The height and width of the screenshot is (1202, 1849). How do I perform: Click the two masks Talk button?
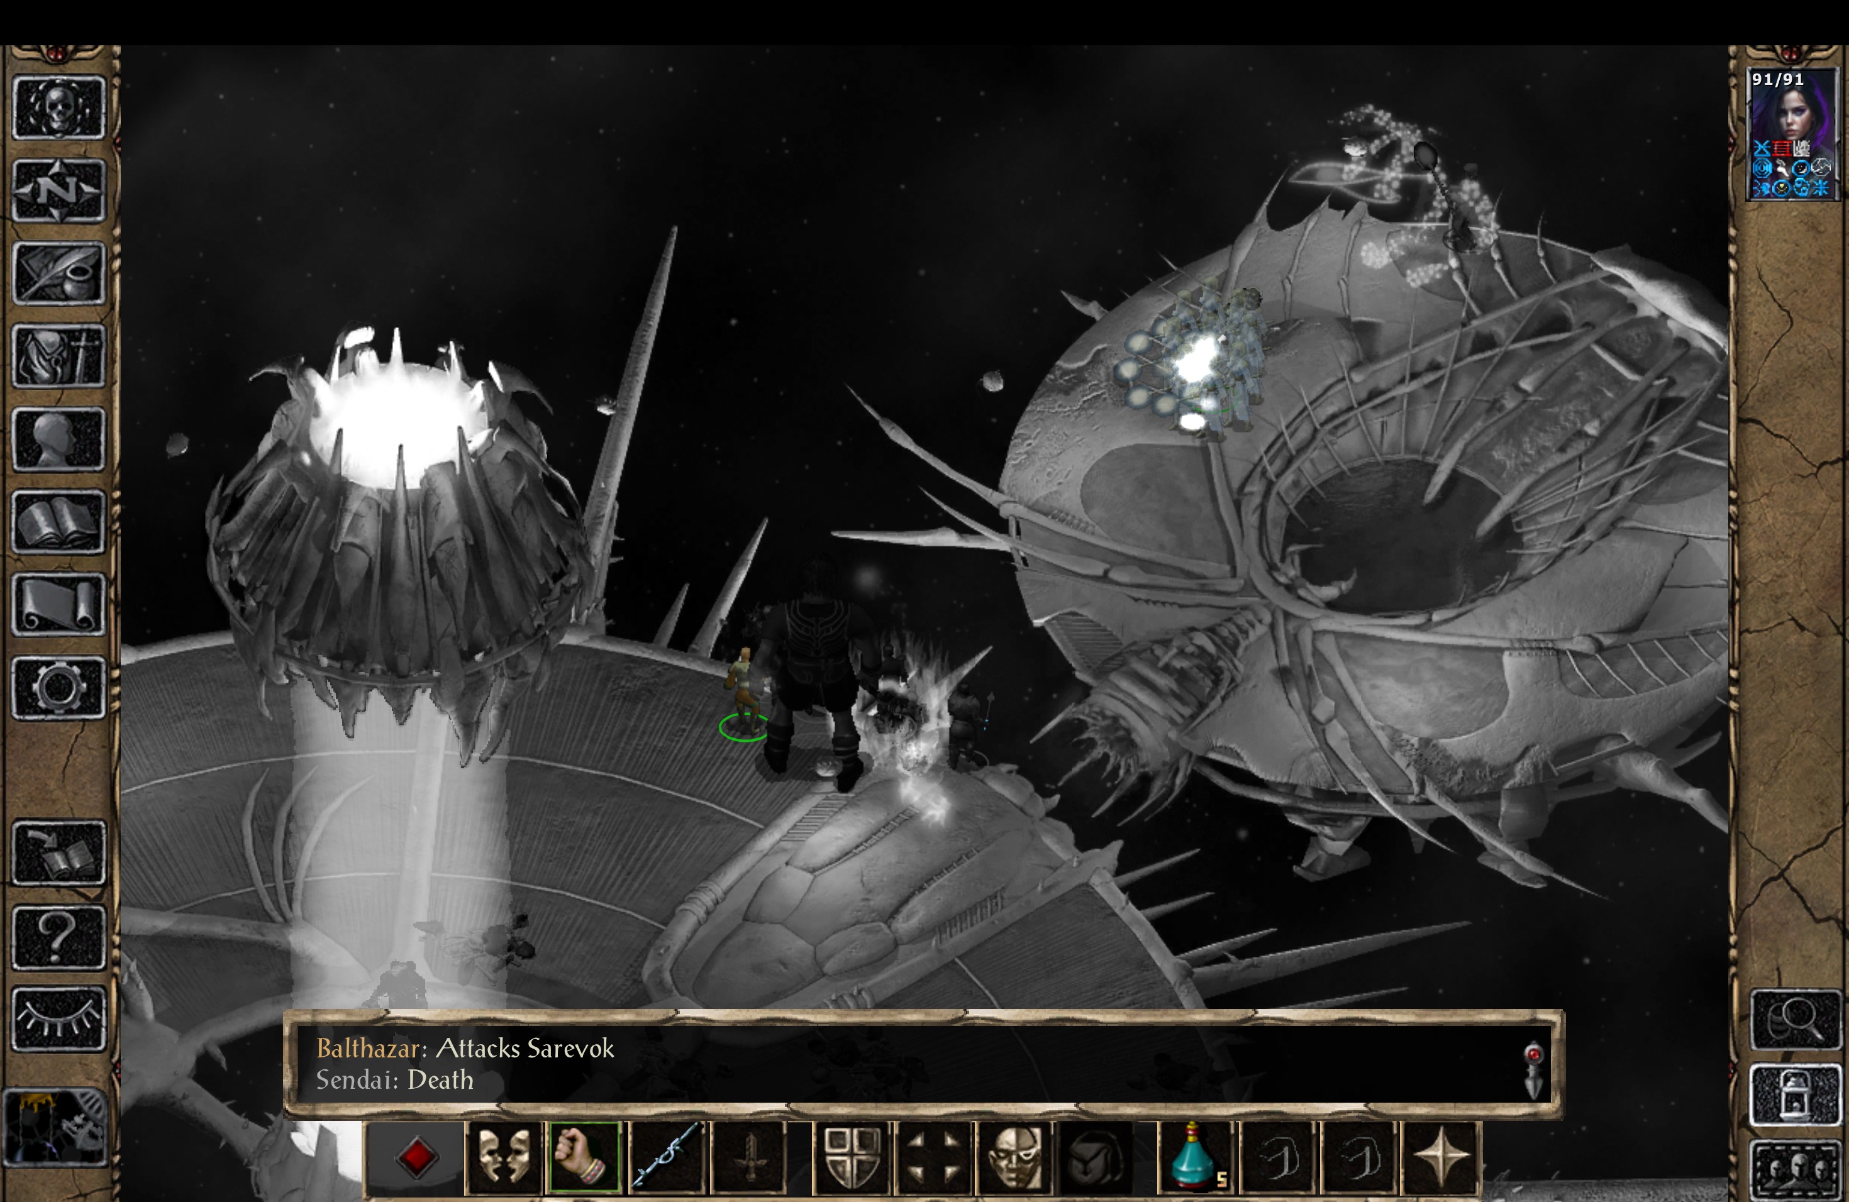[503, 1158]
